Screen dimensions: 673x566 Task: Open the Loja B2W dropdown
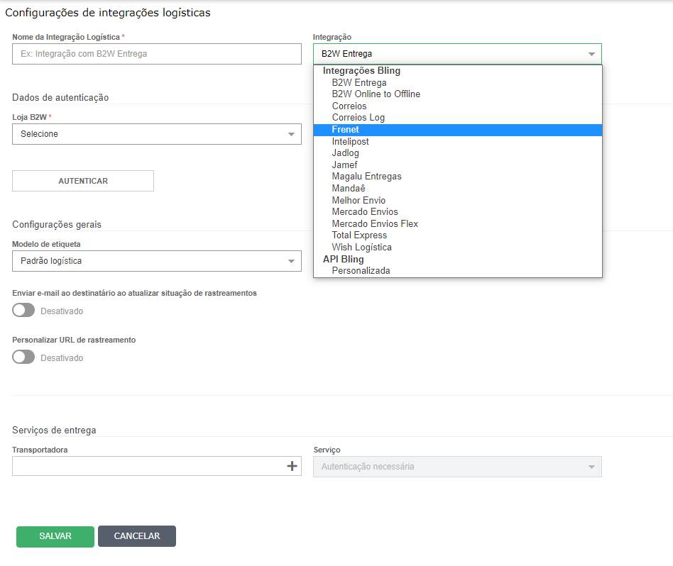pos(156,134)
